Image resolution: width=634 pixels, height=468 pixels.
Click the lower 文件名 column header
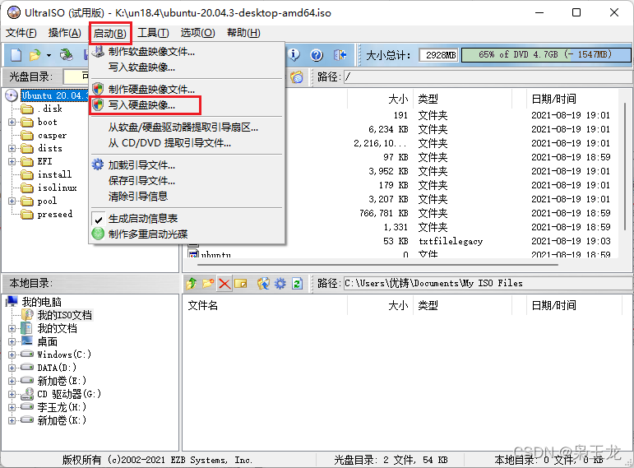[x=202, y=305]
